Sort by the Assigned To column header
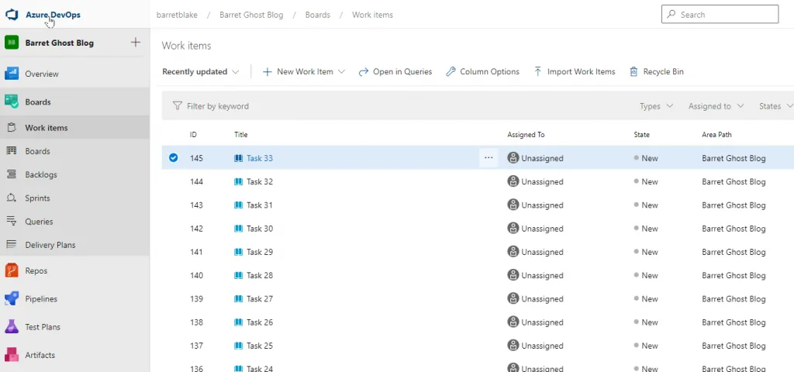The width and height of the screenshot is (794, 372). pyautogui.click(x=526, y=135)
